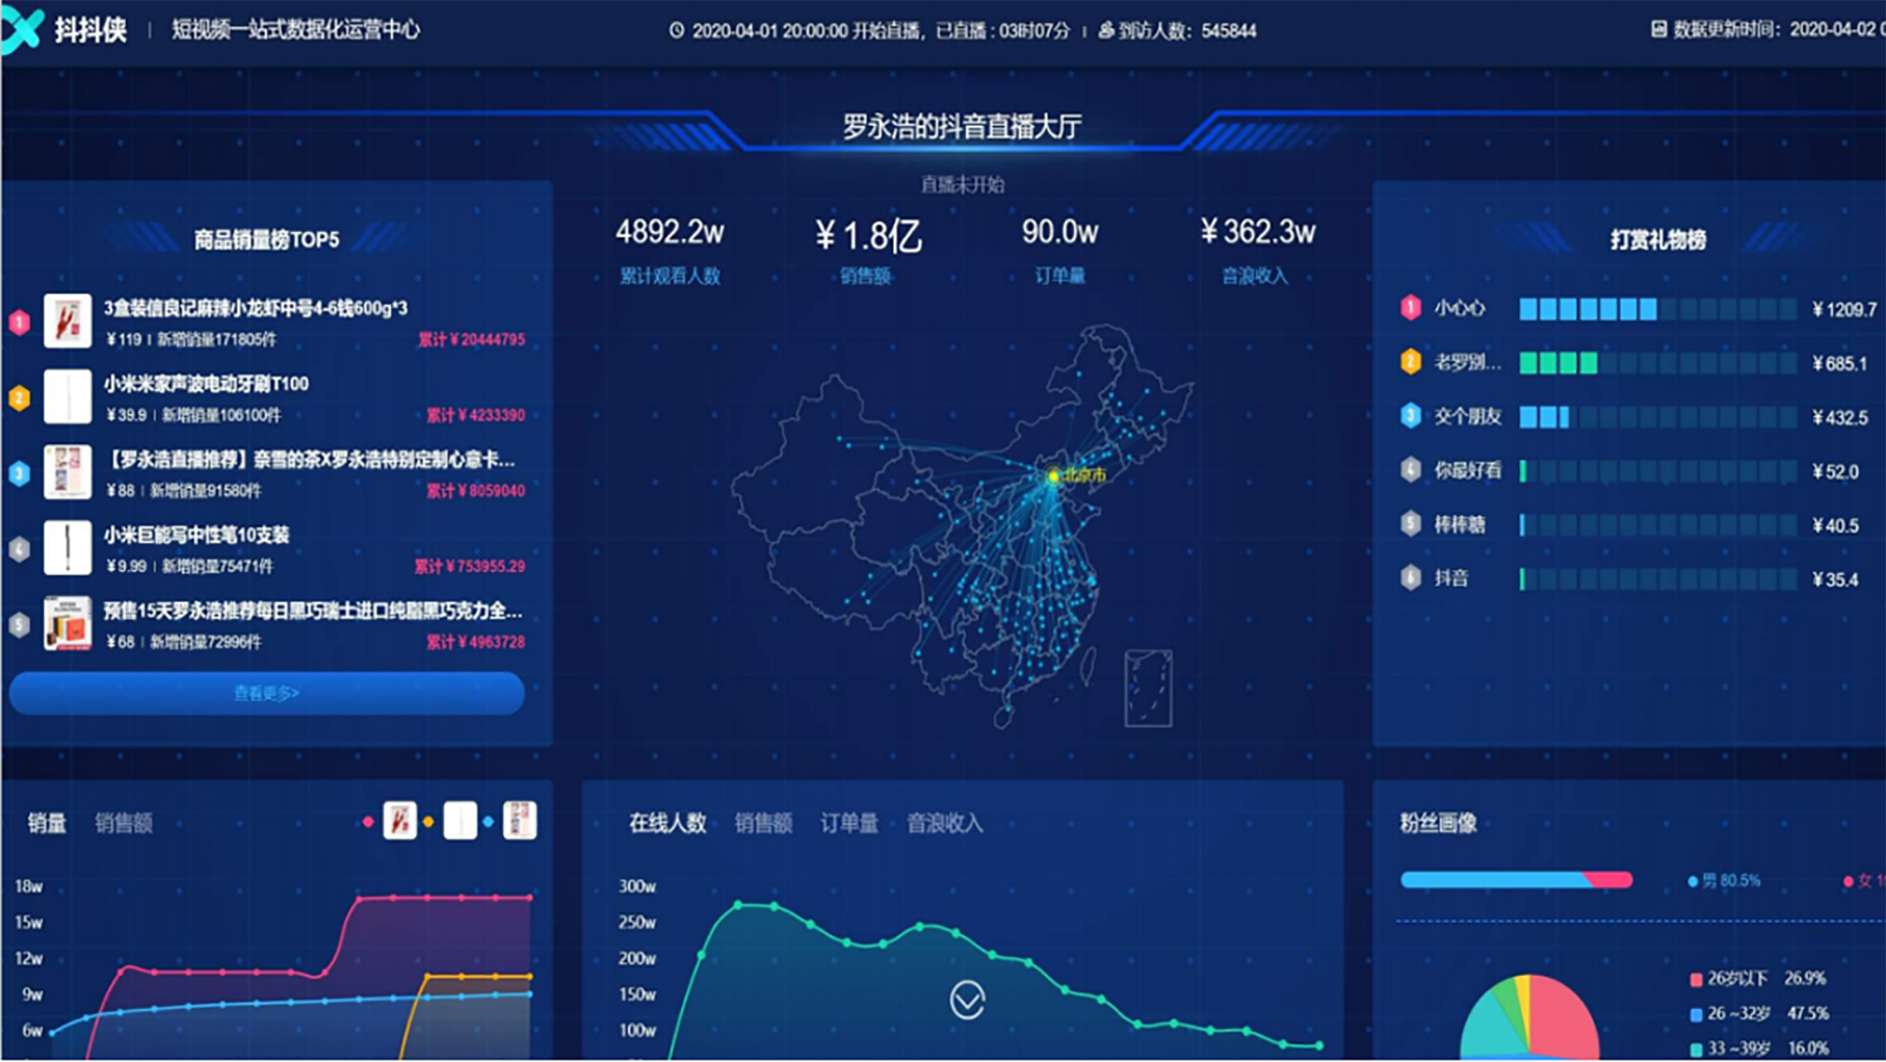Screen dimensions: 1886x1062
Task: Select the 销售额 tab beside 在线人数
Action: click(x=763, y=823)
